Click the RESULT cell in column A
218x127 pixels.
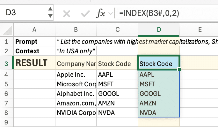click(34, 63)
